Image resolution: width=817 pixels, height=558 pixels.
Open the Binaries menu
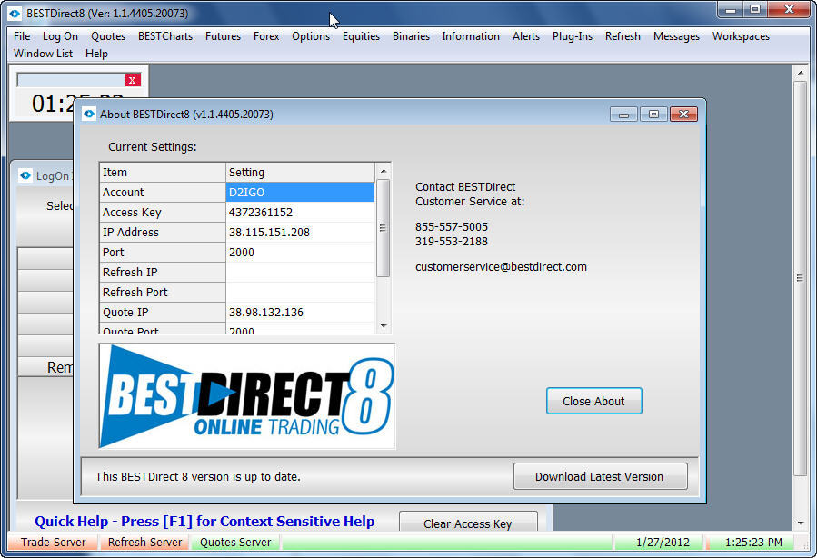coord(411,36)
